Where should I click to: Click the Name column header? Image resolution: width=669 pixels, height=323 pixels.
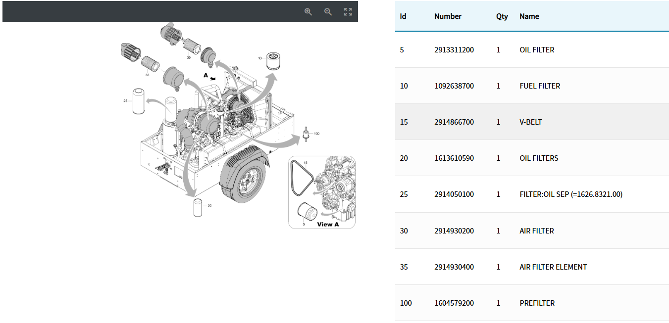pyautogui.click(x=529, y=16)
